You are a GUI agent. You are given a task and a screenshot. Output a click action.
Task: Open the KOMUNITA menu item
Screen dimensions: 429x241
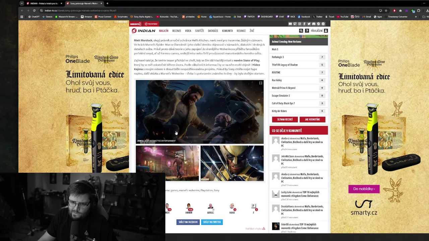click(227, 31)
